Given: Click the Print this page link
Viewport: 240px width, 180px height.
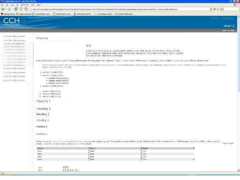Looking at the screenshot, I should point(228,30).
